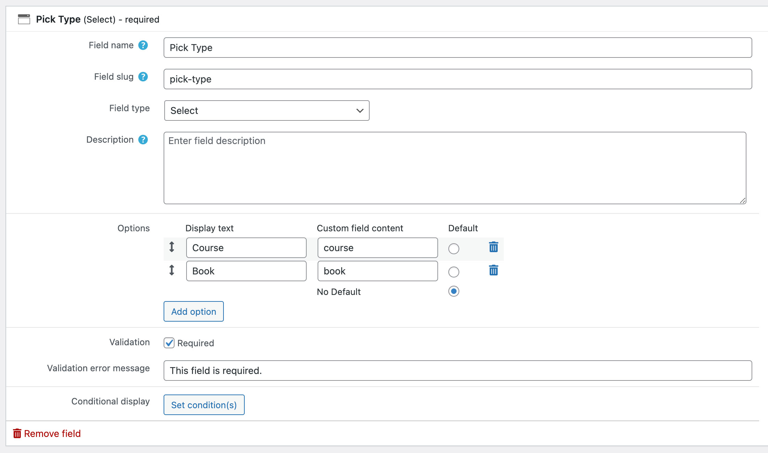The width and height of the screenshot is (768, 453).
Task: Edit the validation error message input
Action: [x=458, y=371]
